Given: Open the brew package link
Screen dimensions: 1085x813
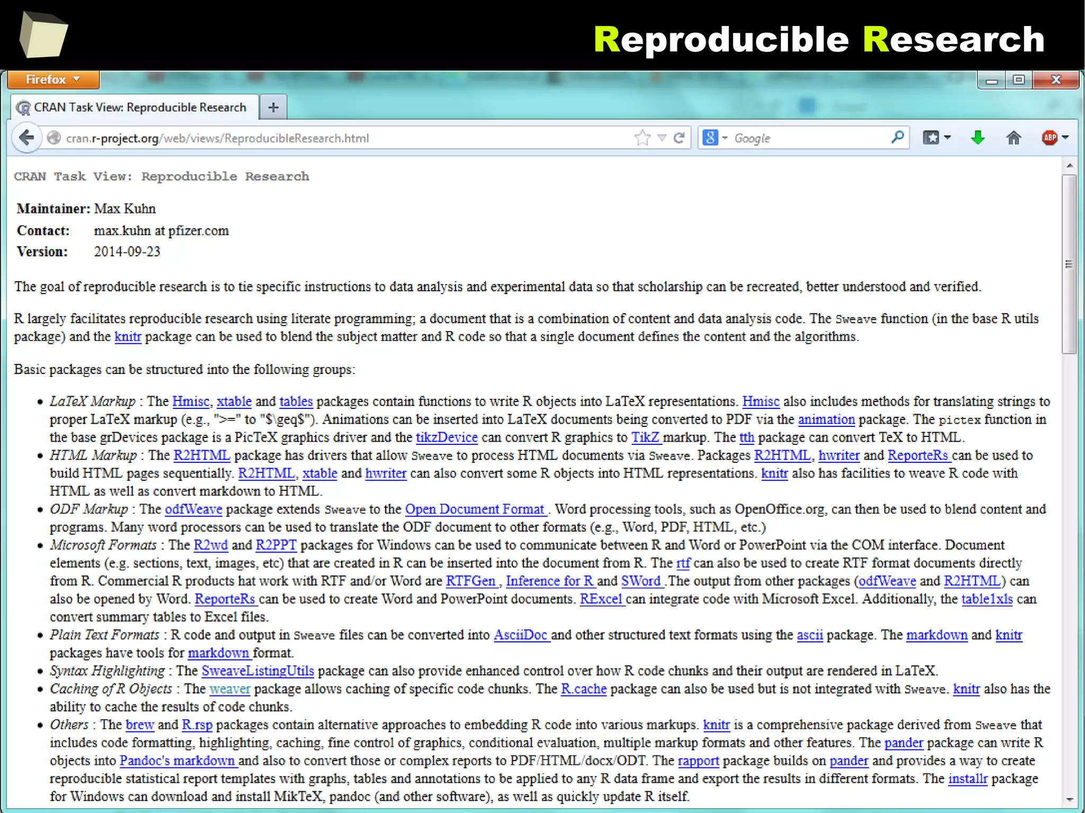Looking at the screenshot, I should (140, 725).
